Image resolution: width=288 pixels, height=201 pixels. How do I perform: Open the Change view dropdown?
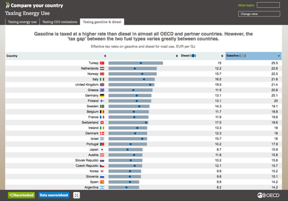click(259, 14)
